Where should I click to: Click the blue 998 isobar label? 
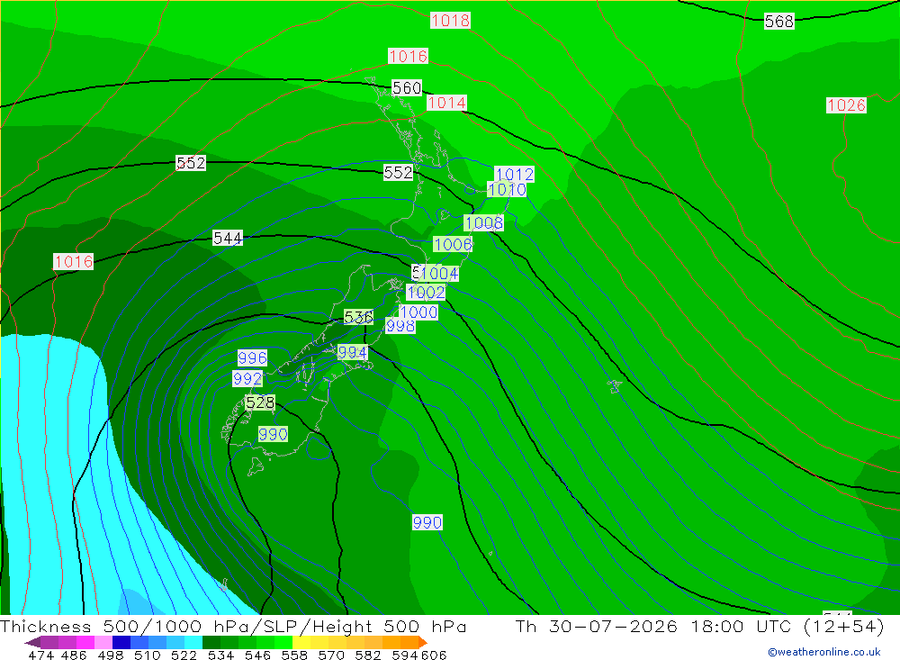tap(400, 326)
